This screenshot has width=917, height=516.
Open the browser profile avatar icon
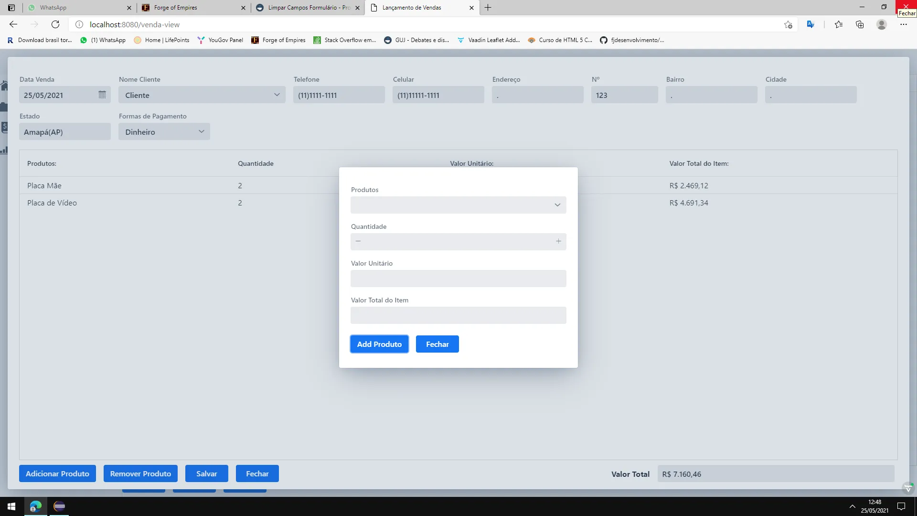pyautogui.click(x=882, y=24)
